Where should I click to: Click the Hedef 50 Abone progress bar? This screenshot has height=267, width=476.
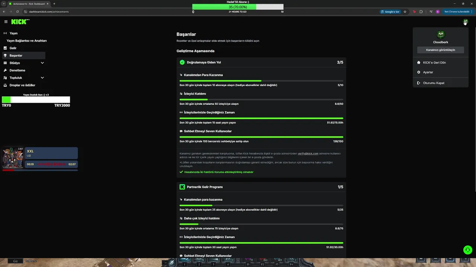[x=238, y=7]
